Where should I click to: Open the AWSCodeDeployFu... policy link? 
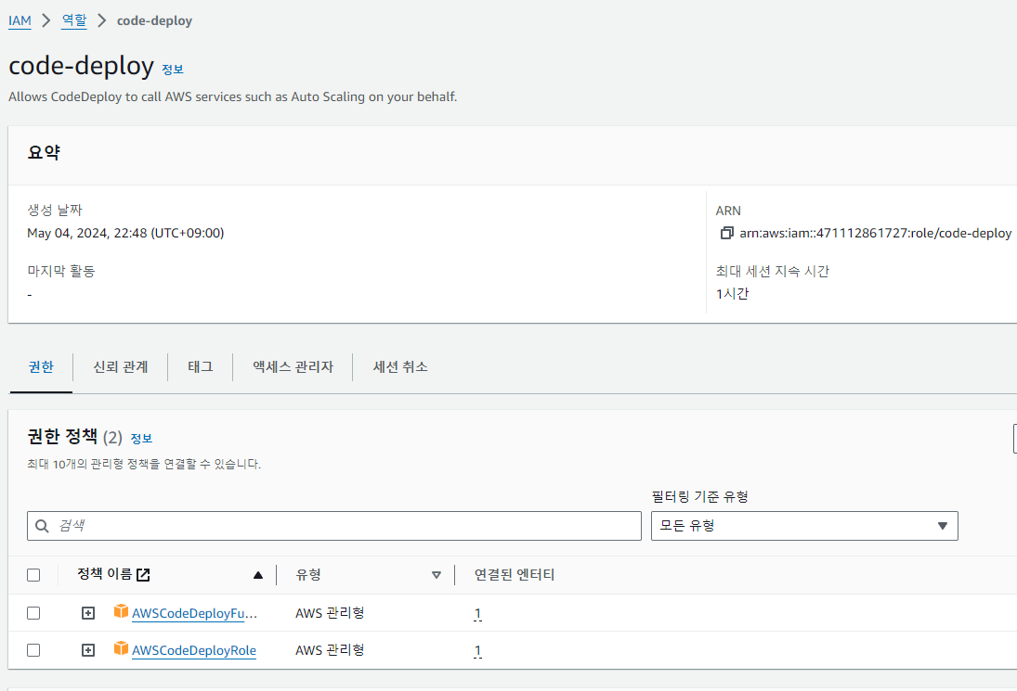(x=195, y=613)
